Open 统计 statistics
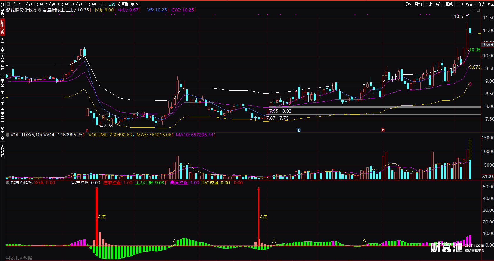 tap(439, 4)
